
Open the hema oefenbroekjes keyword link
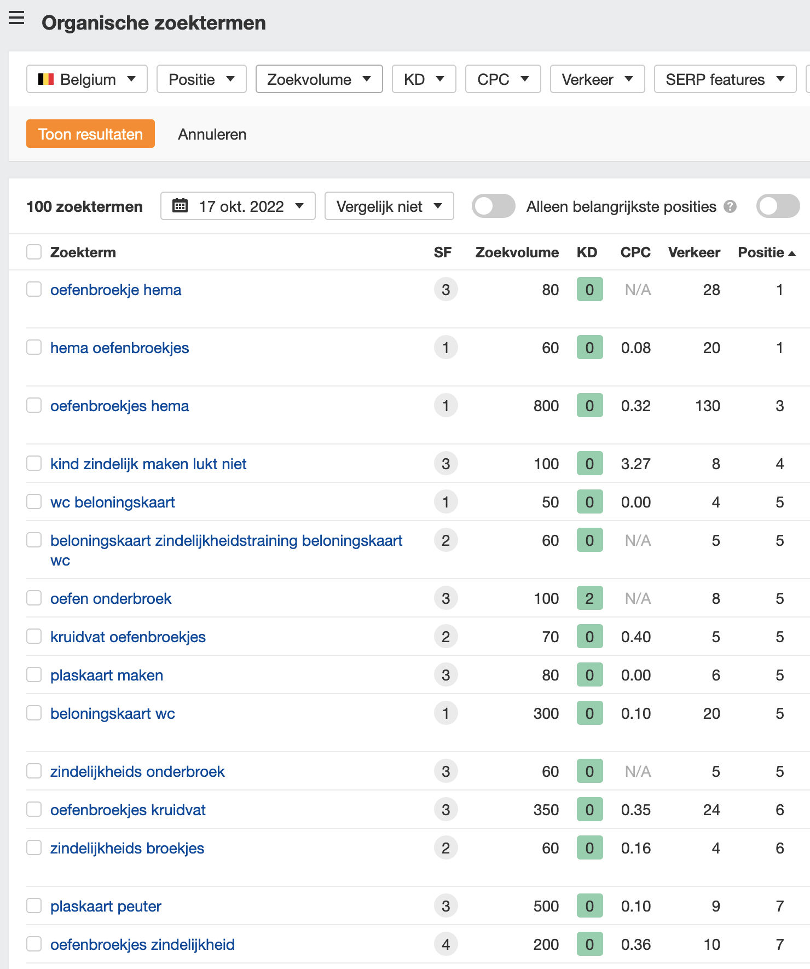click(x=119, y=348)
